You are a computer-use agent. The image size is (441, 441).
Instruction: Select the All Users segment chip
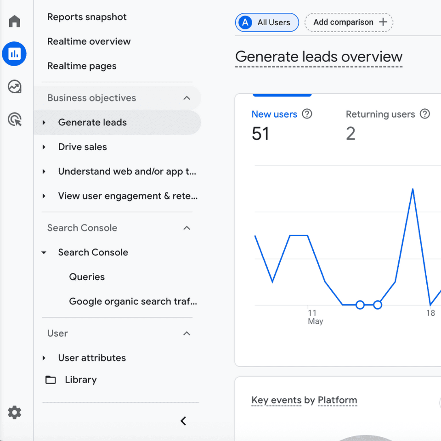(267, 23)
